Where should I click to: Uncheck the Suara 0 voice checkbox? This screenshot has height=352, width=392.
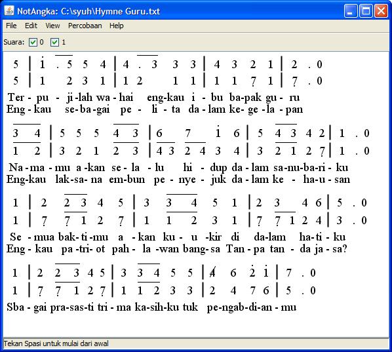pos(33,42)
